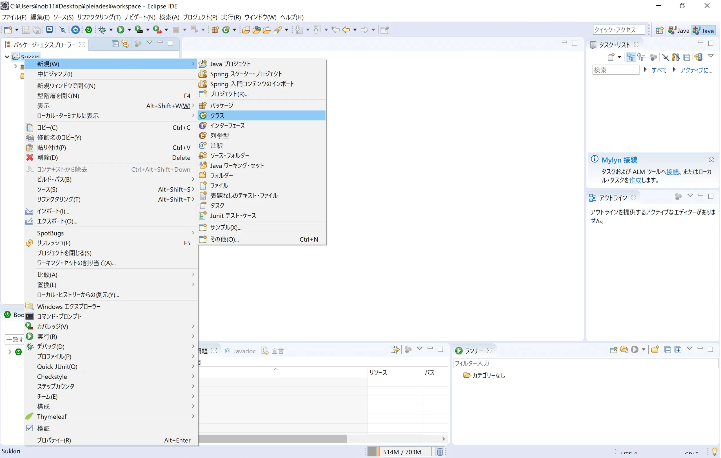721x458 pixels.
Task: Click the すべて link in Task List
Action: click(659, 70)
